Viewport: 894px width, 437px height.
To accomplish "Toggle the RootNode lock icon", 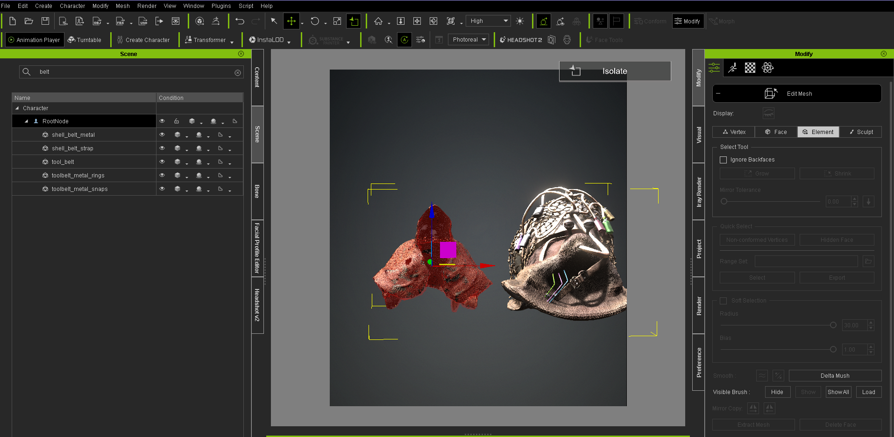I will (x=177, y=121).
